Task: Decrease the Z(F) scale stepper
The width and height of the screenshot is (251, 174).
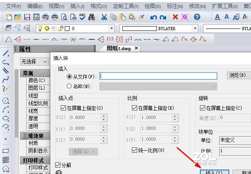Action: [175, 141]
